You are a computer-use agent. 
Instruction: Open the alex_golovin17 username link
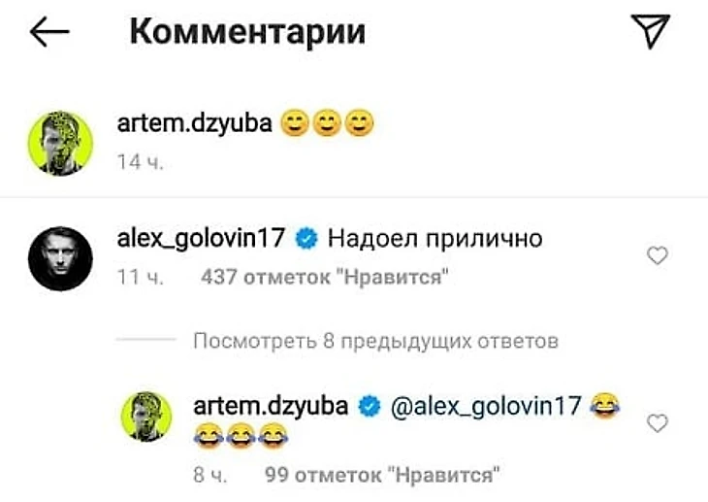201,238
